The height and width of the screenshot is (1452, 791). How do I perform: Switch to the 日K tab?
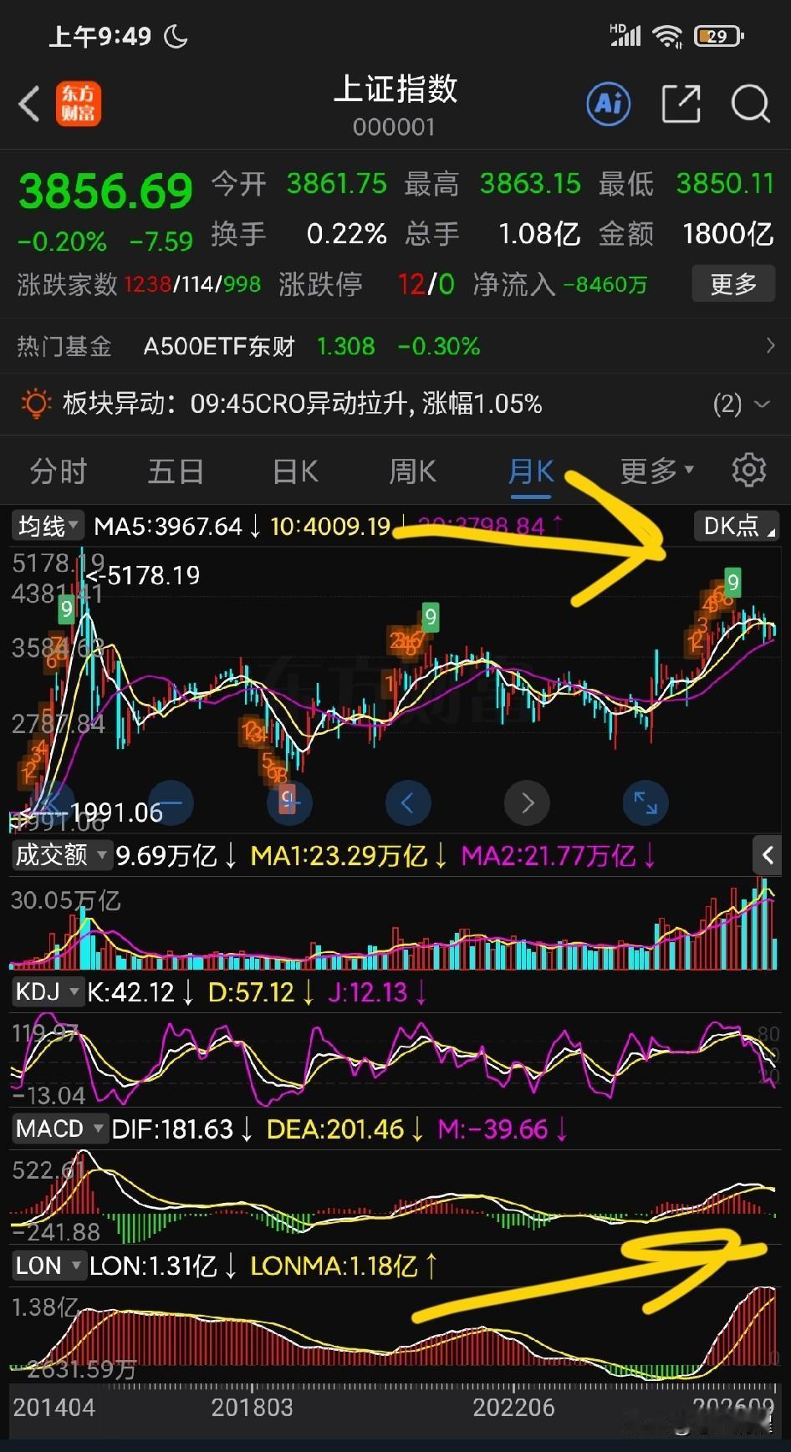click(x=295, y=471)
